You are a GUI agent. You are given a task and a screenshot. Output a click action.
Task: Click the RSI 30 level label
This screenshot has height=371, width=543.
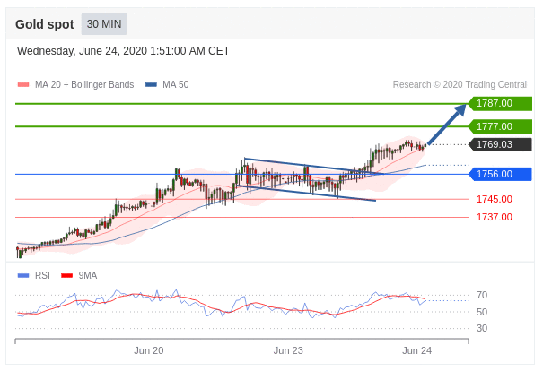pyautogui.click(x=482, y=328)
